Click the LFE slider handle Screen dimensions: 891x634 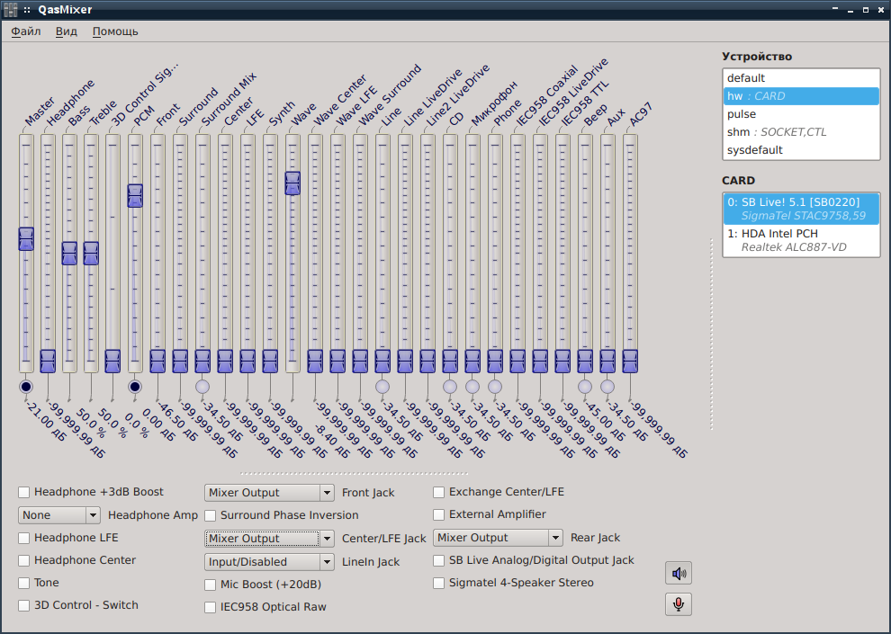247,361
